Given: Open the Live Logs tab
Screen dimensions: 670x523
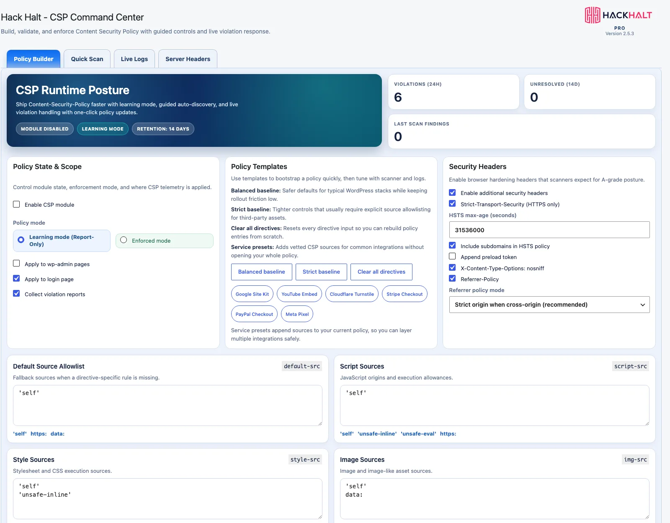Looking at the screenshot, I should 134,59.
